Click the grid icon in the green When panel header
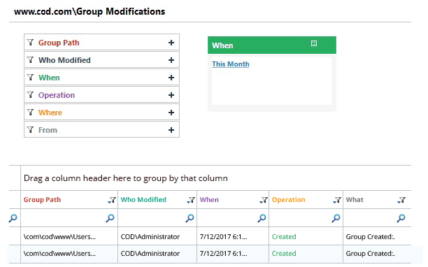 point(314,43)
